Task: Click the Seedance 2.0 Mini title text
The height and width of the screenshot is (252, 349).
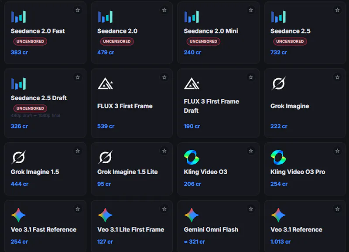Action: click(211, 31)
